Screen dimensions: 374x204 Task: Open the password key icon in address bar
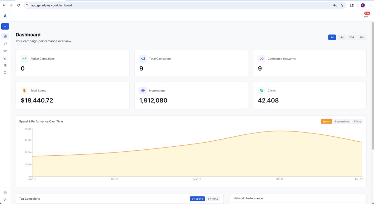tap(335, 5)
